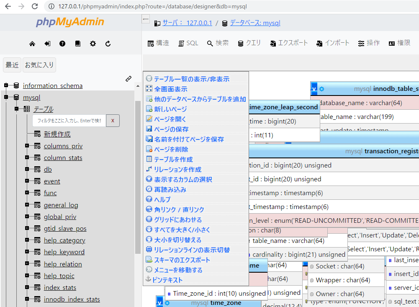Click the phpMyAdmin home icon
This screenshot has width=419, height=307.
[32, 44]
